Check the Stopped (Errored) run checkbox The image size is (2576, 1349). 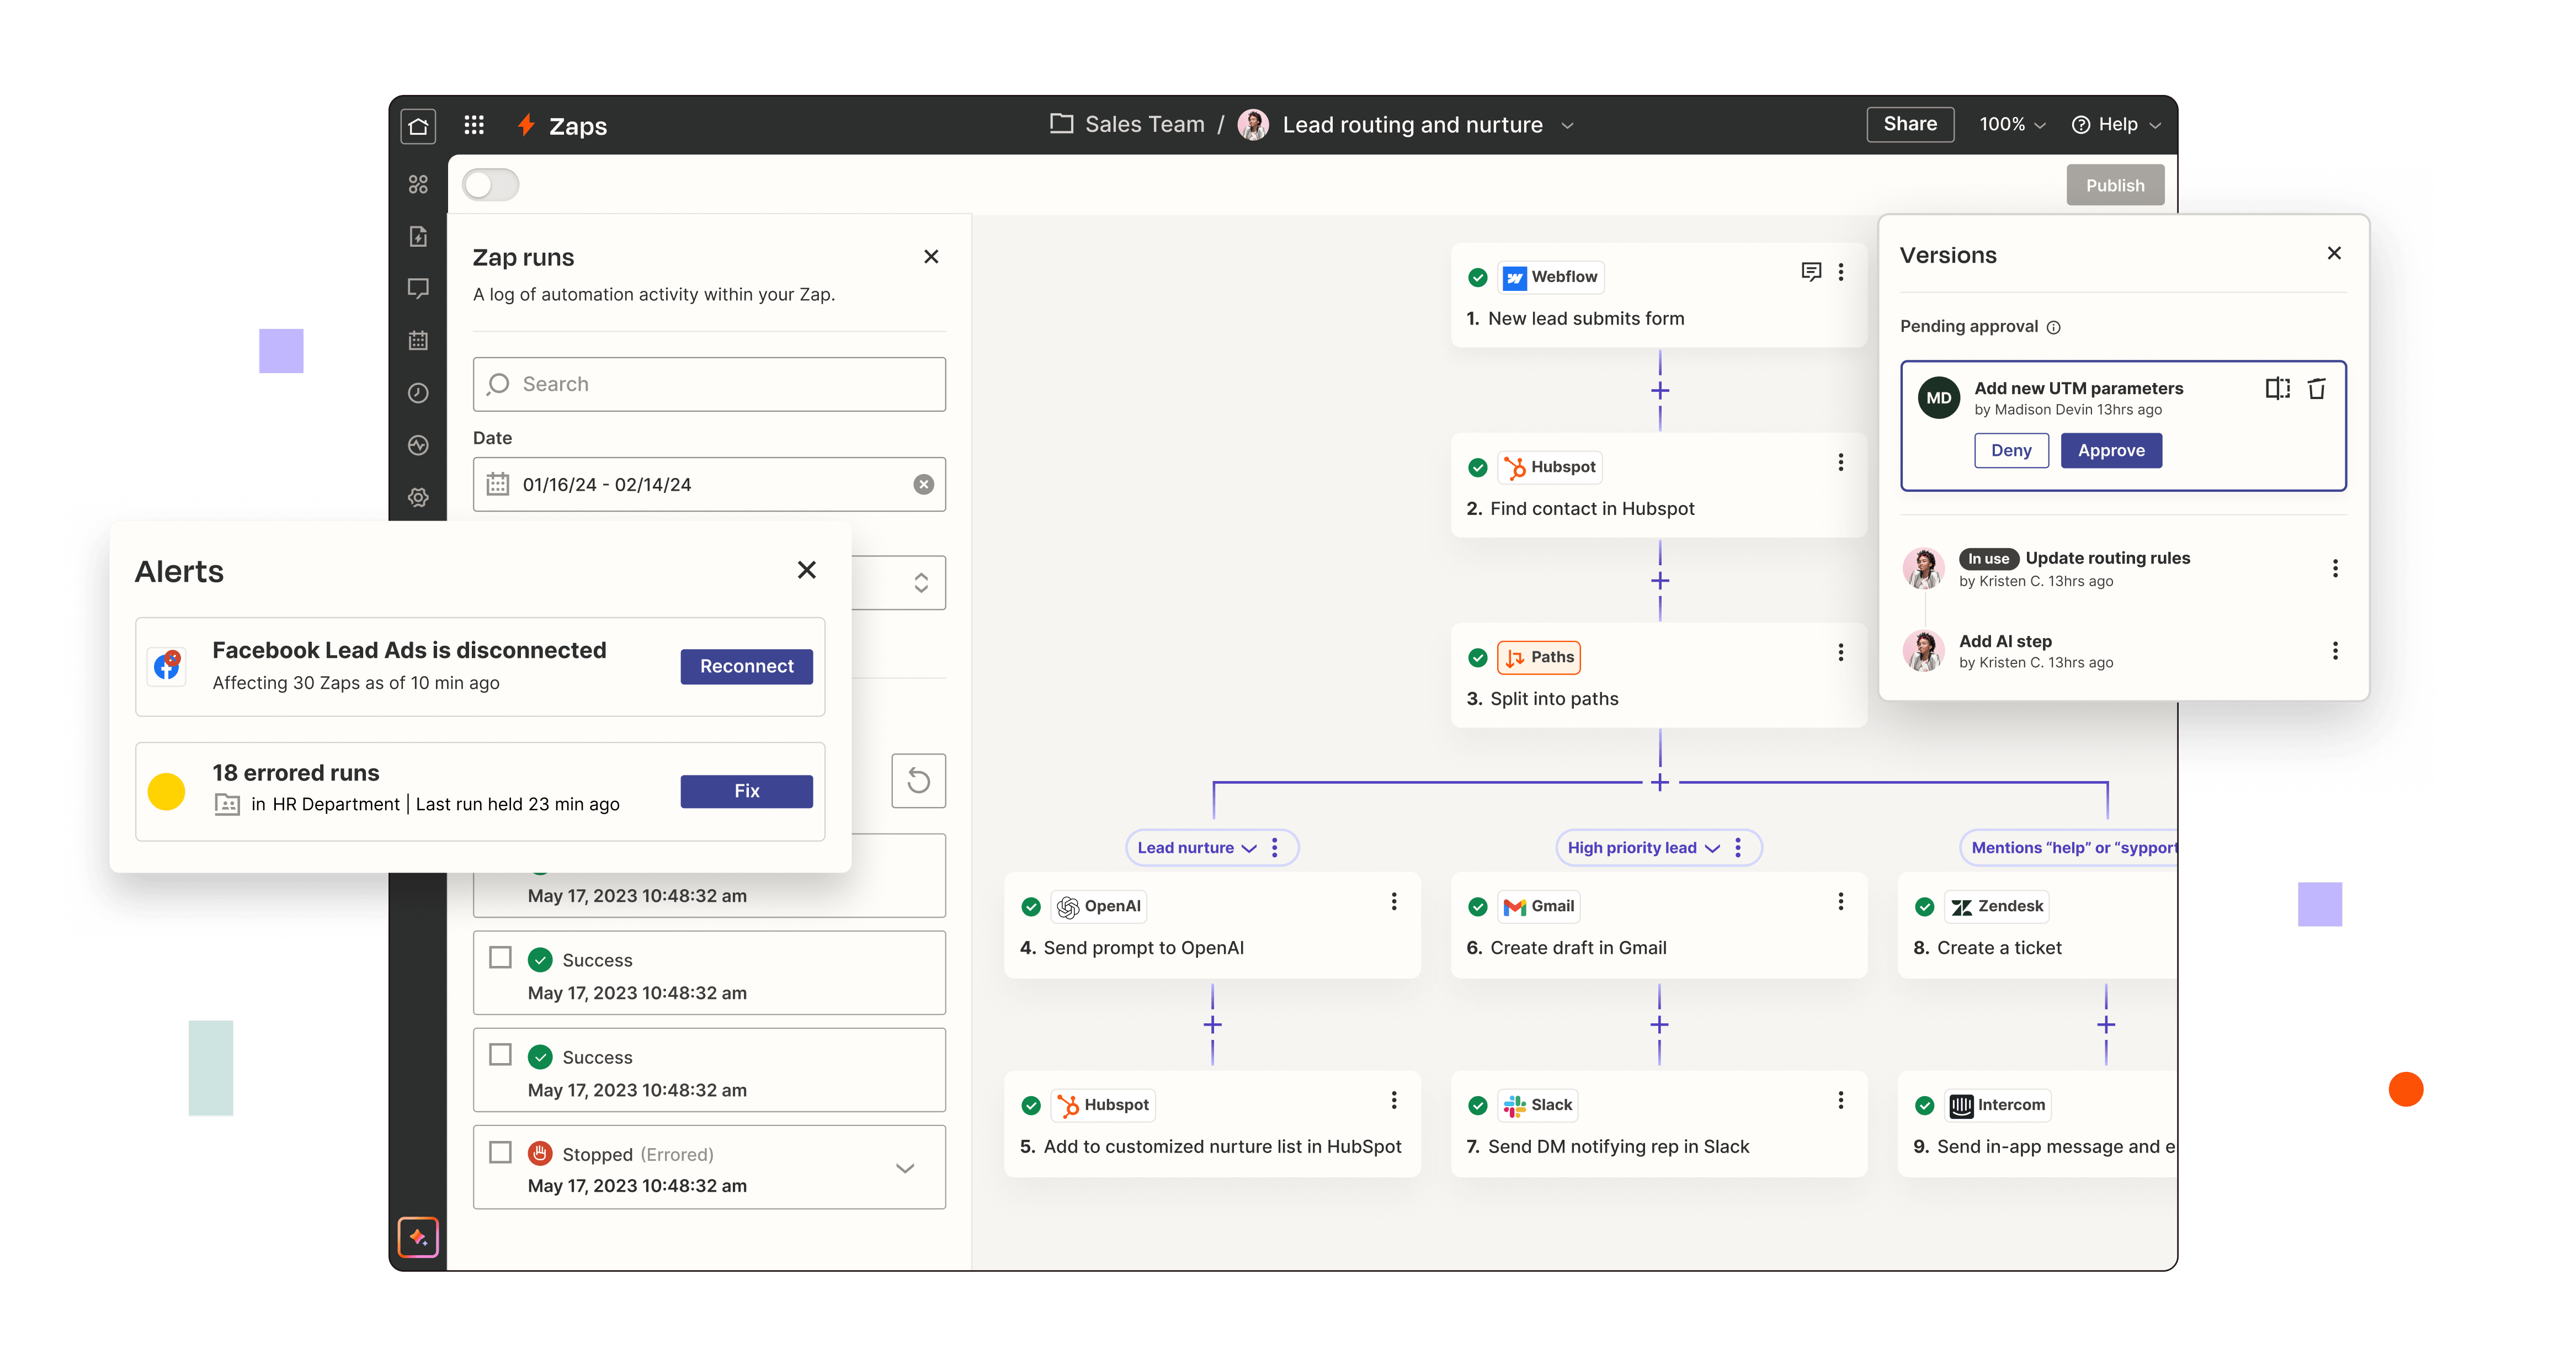pos(501,1152)
